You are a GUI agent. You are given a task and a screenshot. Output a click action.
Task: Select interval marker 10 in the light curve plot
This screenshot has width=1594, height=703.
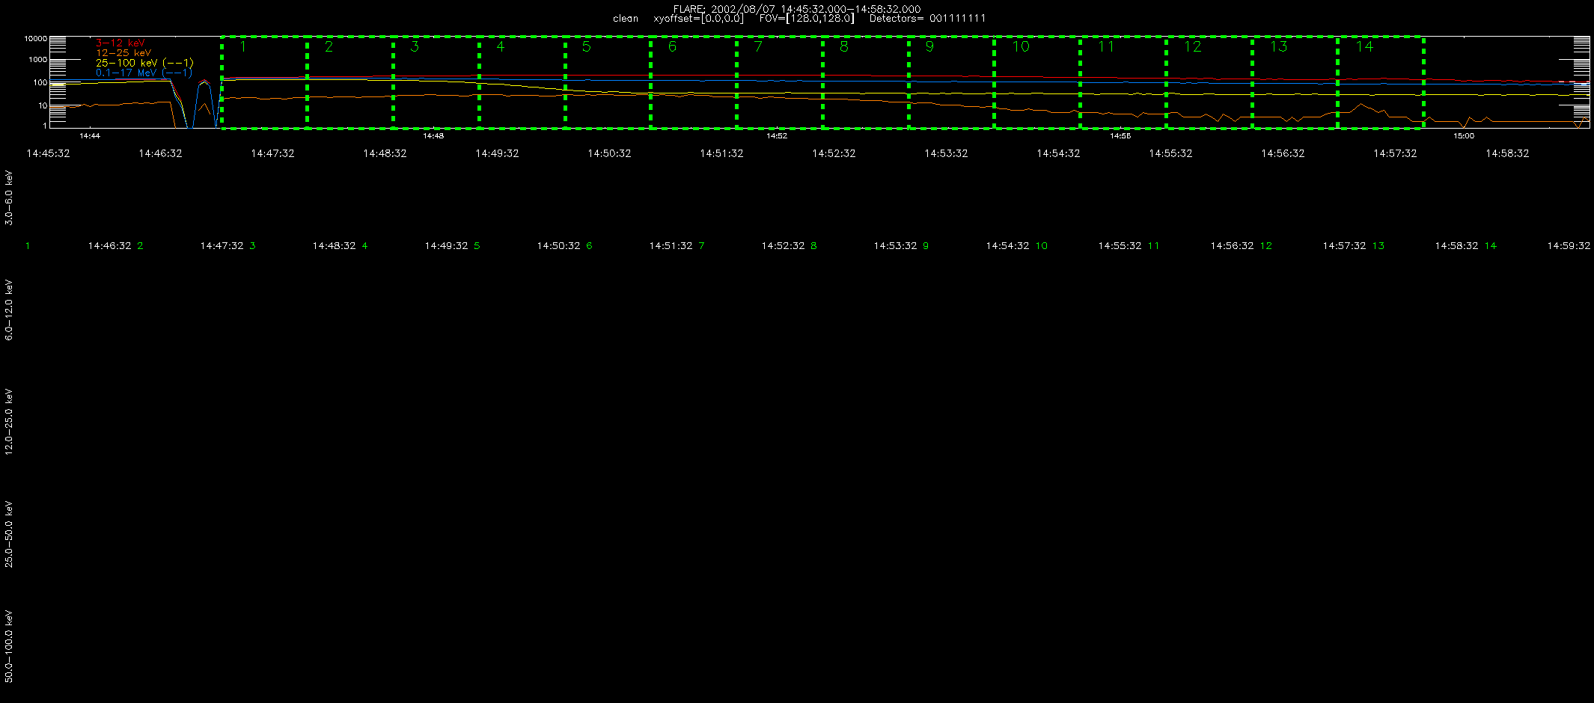[x=1021, y=46]
